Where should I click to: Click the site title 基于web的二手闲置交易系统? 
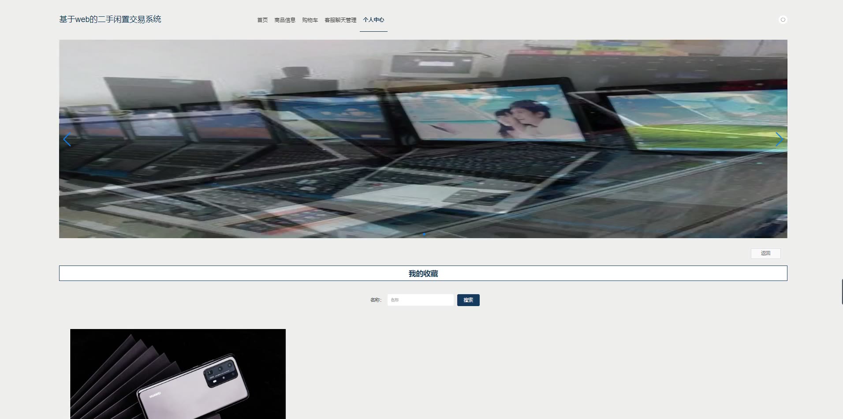coord(110,19)
